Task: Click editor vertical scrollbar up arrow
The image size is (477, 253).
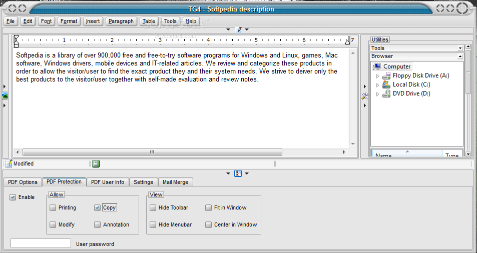Action: pyautogui.click(x=353, y=53)
